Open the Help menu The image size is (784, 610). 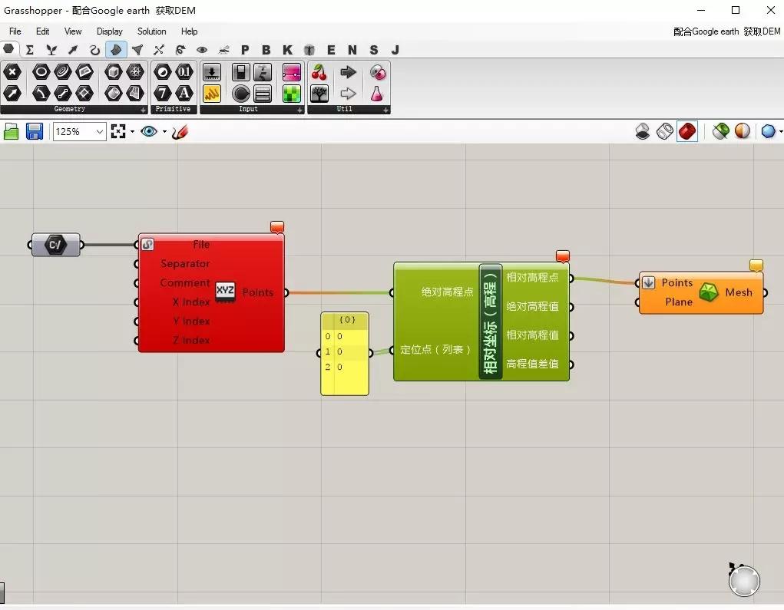point(189,31)
